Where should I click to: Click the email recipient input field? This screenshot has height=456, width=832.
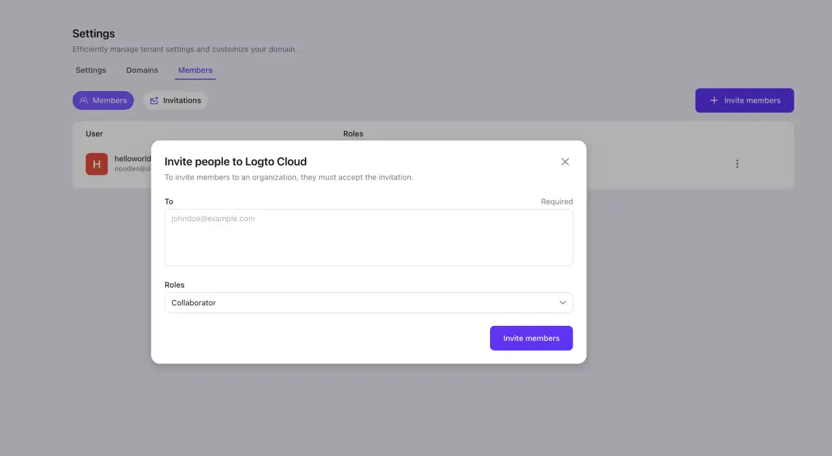pyautogui.click(x=369, y=237)
